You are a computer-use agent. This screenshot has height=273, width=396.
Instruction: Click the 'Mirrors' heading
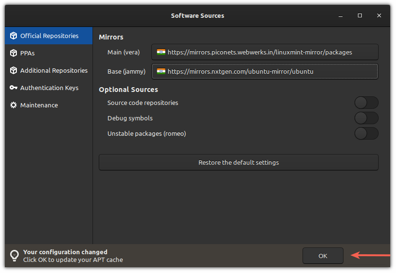[x=111, y=37]
